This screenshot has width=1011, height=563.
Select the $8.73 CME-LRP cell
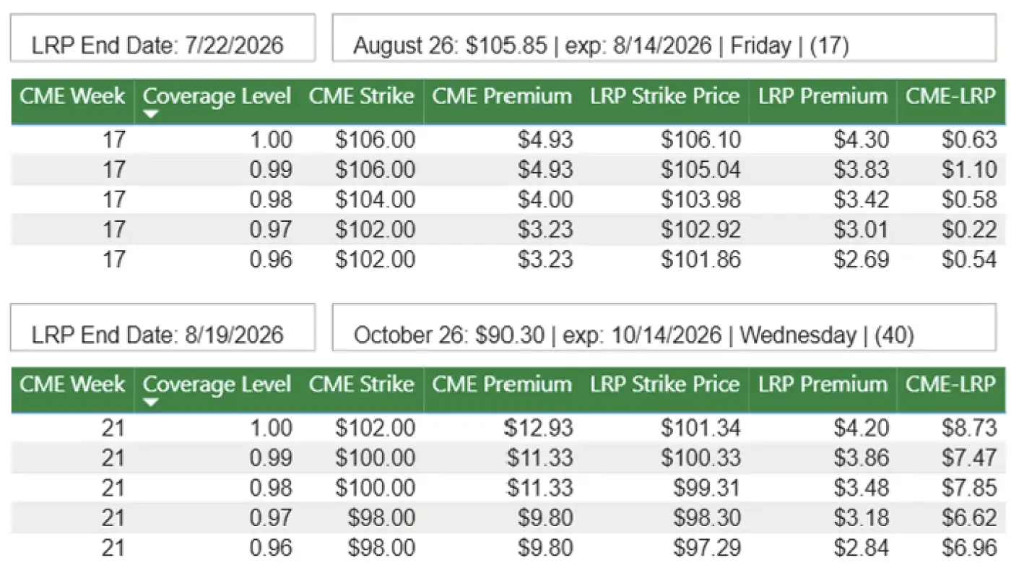coord(969,428)
